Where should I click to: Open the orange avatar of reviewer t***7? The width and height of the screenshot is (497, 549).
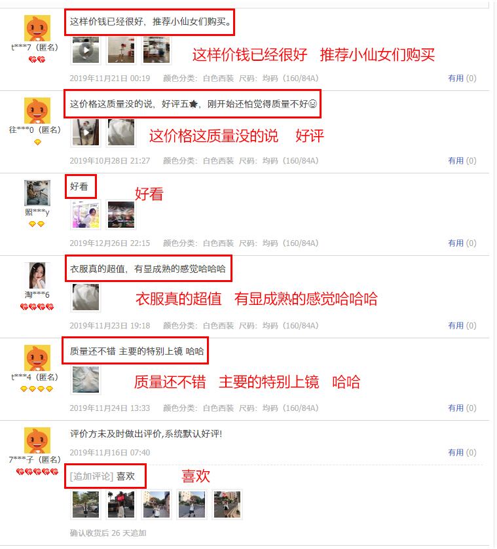(37, 28)
